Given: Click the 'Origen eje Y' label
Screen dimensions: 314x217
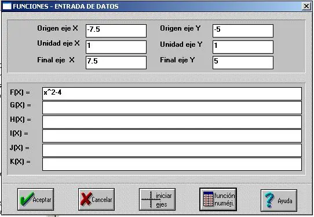Looking at the screenshot, I should (x=180, y=28).
